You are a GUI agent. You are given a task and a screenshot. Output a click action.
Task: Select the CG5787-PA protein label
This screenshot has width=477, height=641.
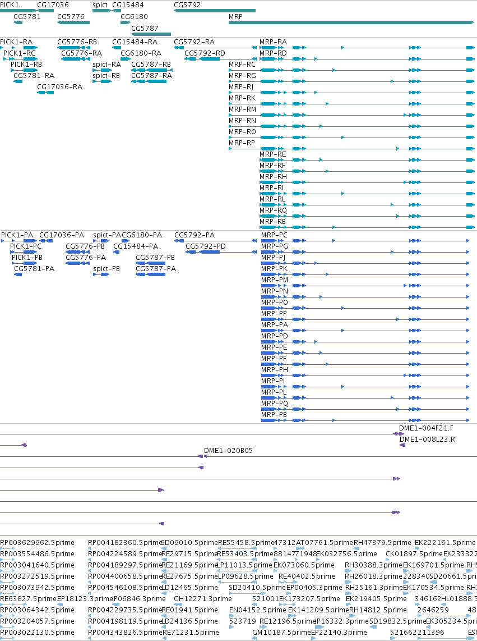(156, 269)
